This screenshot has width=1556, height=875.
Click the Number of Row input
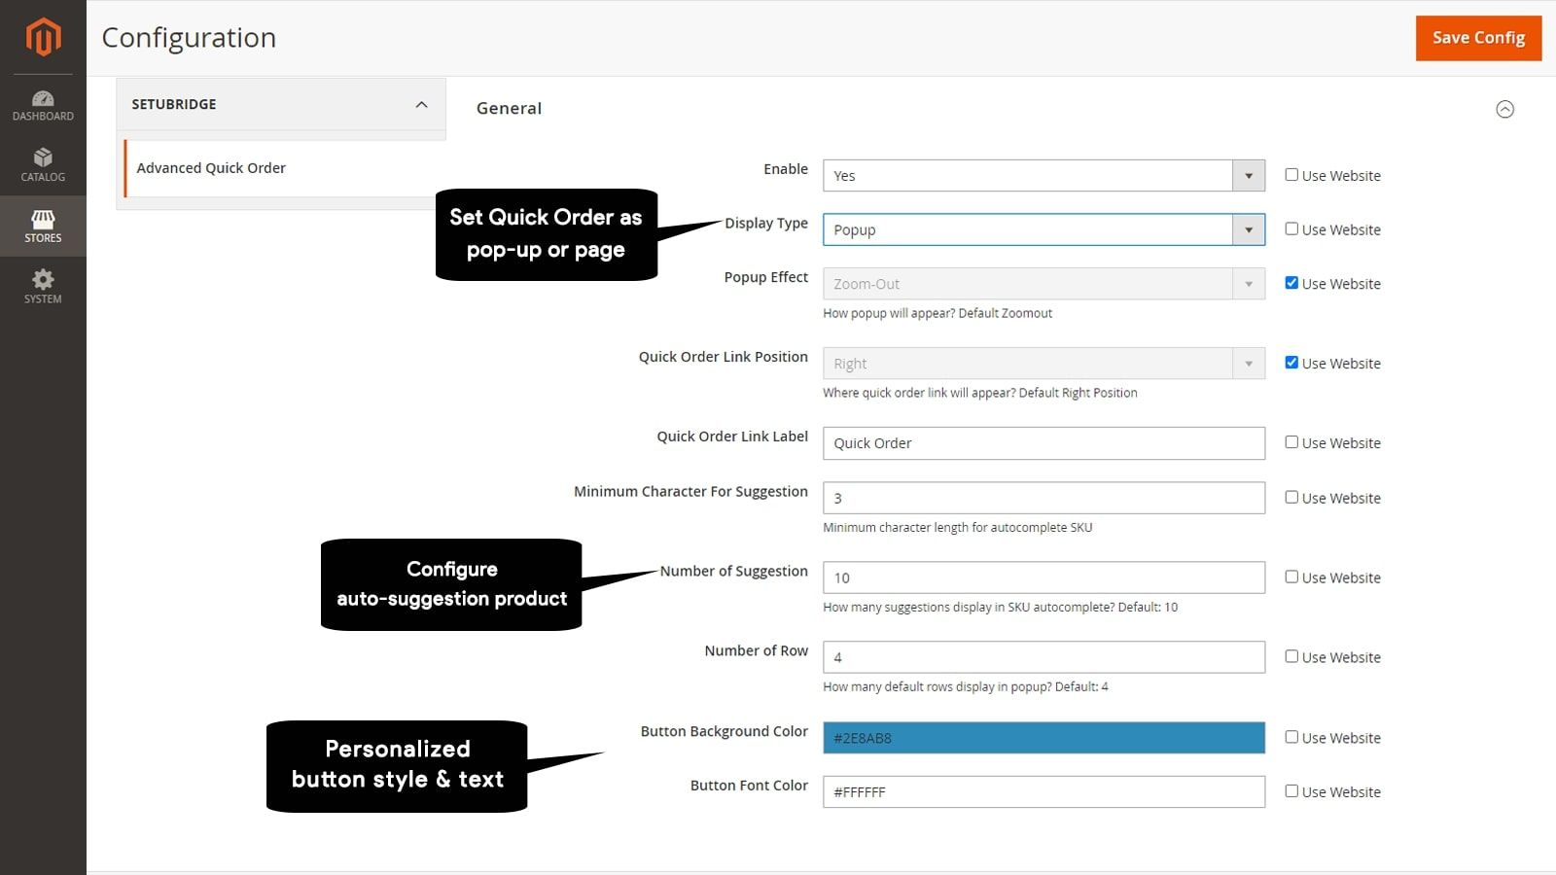coord(1043,657)
